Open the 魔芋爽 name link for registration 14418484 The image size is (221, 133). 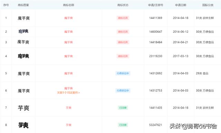68,42
